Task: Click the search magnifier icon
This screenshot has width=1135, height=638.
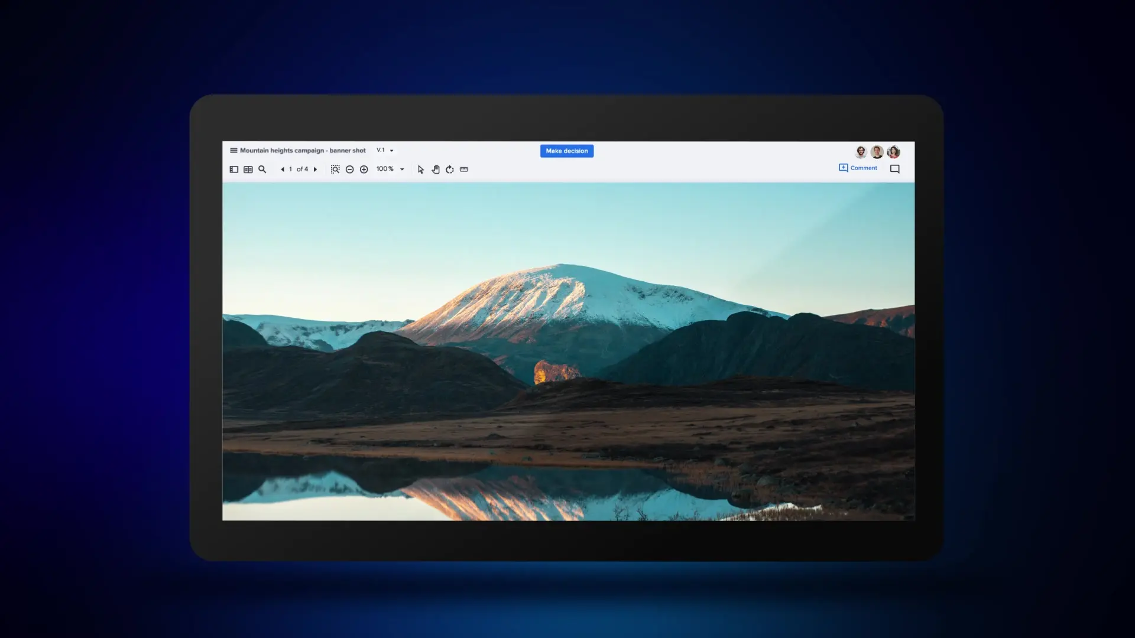Action: click(x=262, y=170)
